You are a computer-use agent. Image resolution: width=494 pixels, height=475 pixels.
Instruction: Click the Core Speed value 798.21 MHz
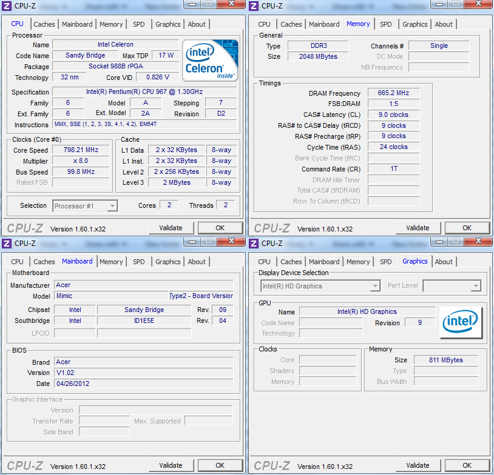tap(81, 150)
